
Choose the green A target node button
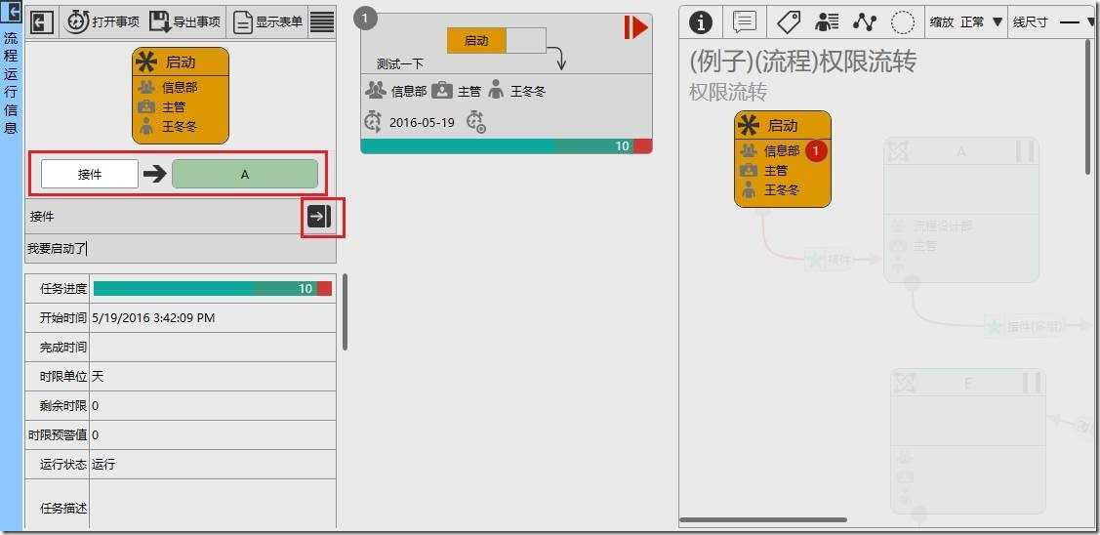click(245, 174)
